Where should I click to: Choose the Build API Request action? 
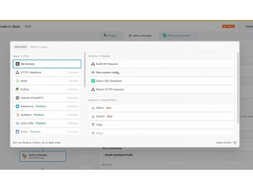pyautogui.click(x=161, y=64)
